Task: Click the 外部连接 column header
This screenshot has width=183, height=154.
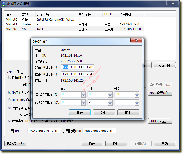Action: tap(56, 14)
